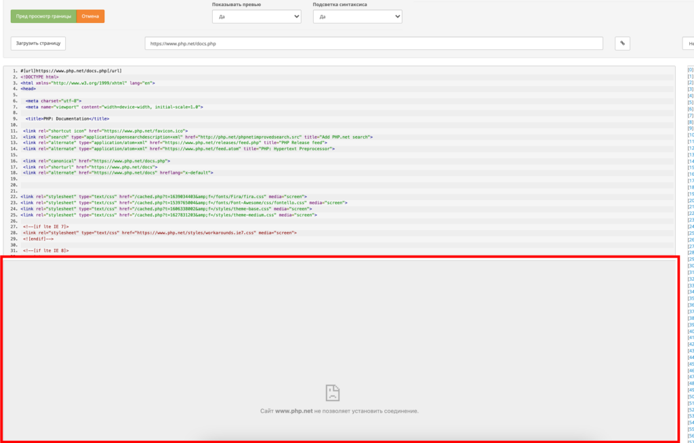This screenshot has width=694, height=443.
Task: Click the fira.css stylesheet line
Action: 164,197
